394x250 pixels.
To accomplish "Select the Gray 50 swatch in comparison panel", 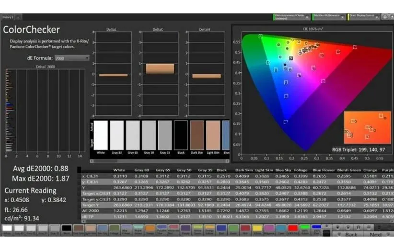I will 149,136.
